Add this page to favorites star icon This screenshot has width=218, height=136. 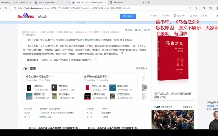[x=196, y=8]
